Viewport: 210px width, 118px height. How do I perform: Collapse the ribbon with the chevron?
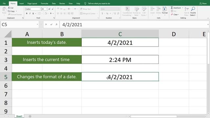tap(208, 18)
